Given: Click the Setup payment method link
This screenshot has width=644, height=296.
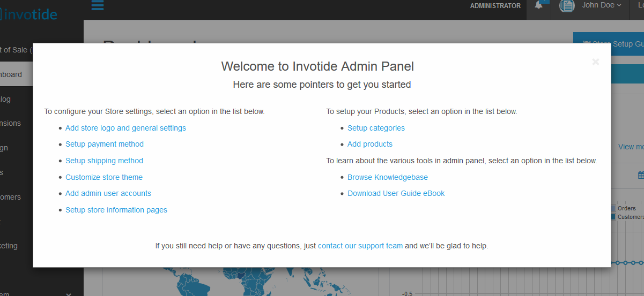Looking at the screenshot, I should point(105,144).
